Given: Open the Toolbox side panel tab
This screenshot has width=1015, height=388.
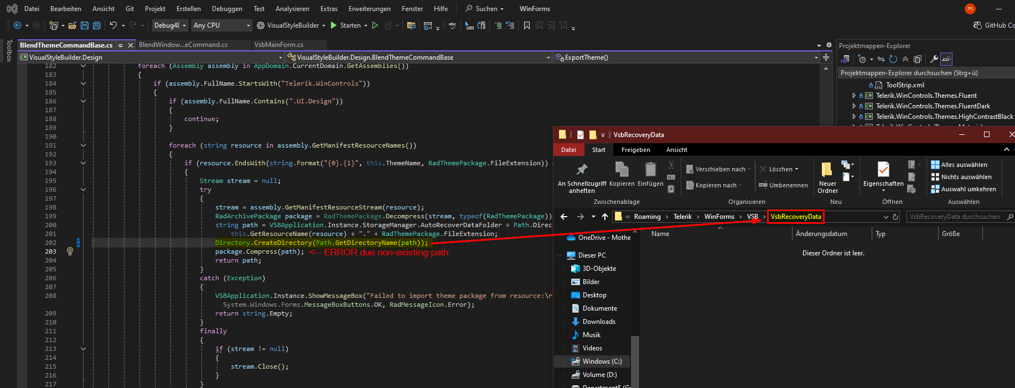Looking at the screenshot, I should tap(9, 51).
